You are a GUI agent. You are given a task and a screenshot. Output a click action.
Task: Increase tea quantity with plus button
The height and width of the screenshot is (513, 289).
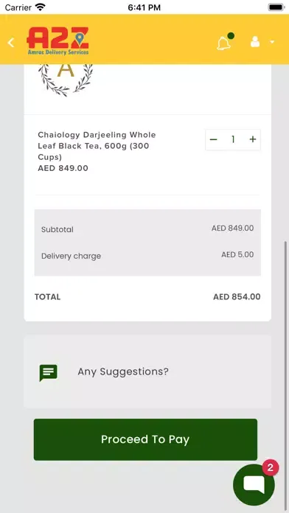point(253,140)
